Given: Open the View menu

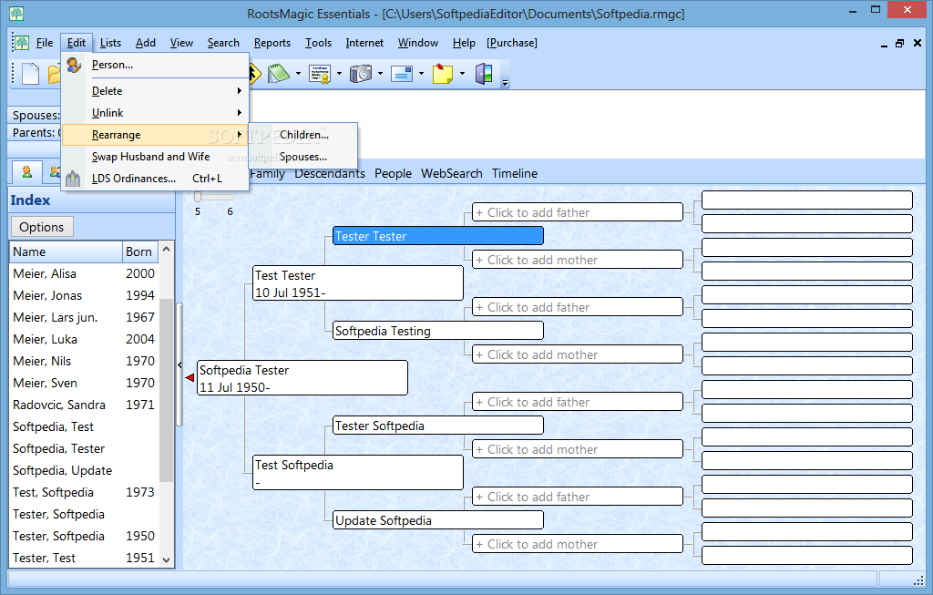Looking at the screenshot, I should coord(181,43).
